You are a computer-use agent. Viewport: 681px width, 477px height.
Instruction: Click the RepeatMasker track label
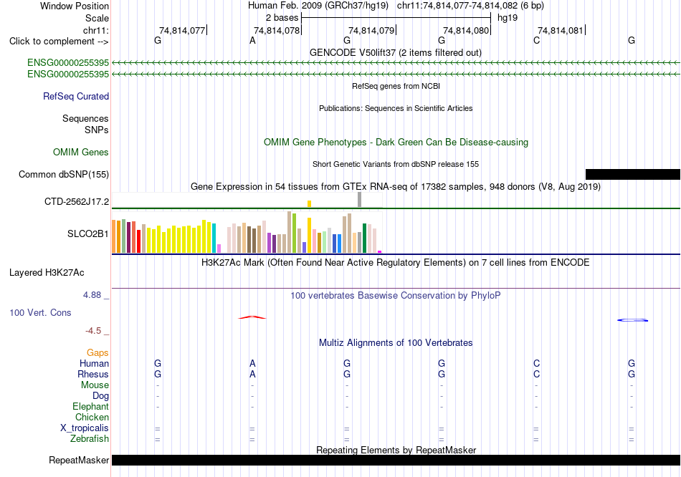tap(79, 460)
